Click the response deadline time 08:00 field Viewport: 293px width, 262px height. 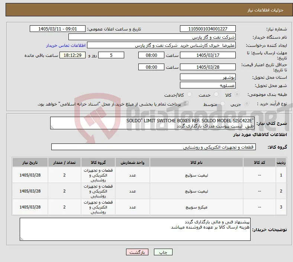(x=151, y=55)
